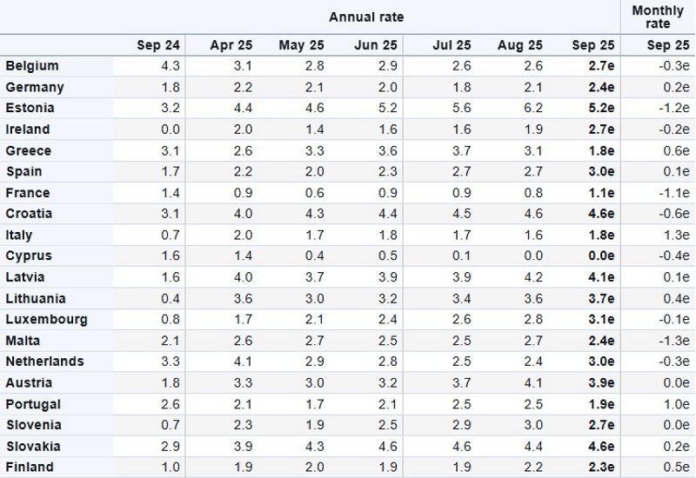Click the Monthly rate header
696x478 pixels.
[x=658, y=17]
